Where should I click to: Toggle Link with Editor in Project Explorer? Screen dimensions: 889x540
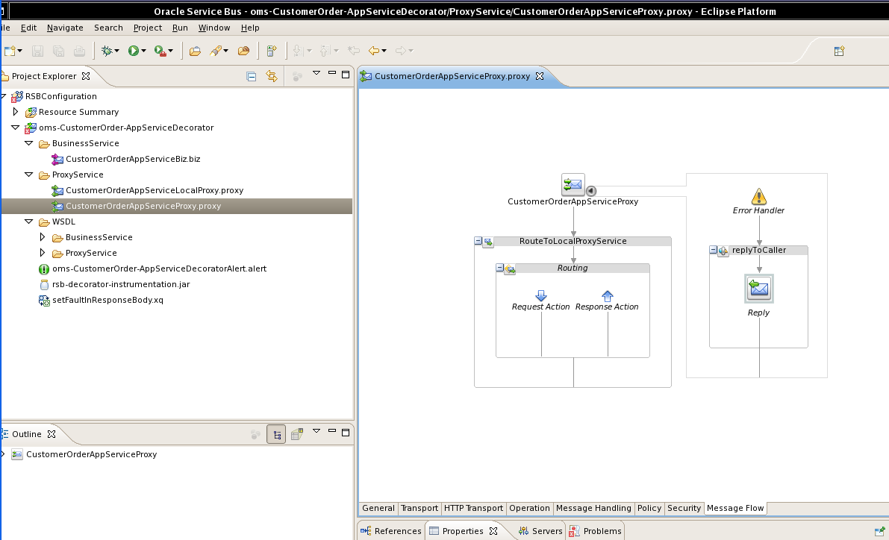(x=272, y=76)
